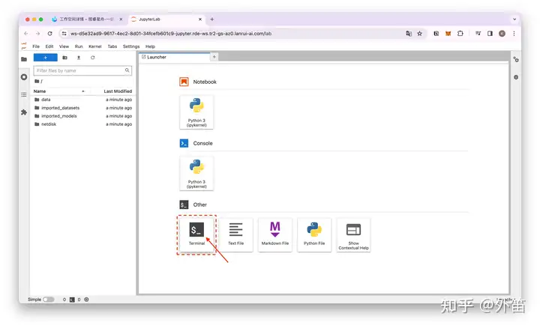
Task: Click the terminal count icon in status bar
Action: coord(72,300)
